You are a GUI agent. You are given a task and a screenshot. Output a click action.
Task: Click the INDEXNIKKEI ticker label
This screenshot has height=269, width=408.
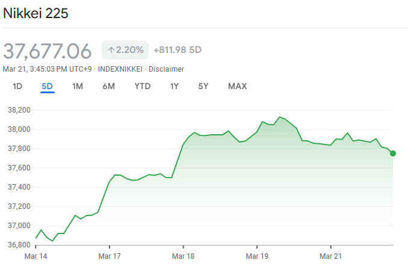120,69
